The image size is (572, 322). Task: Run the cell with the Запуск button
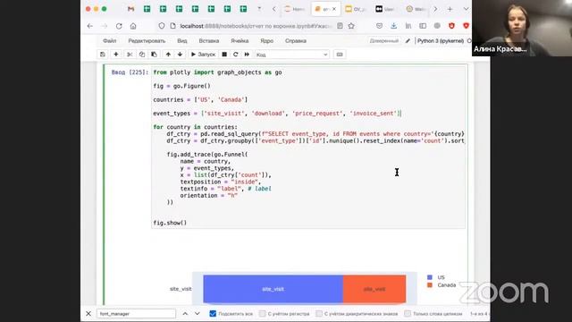pyautogui.click(x=203, y=55)
